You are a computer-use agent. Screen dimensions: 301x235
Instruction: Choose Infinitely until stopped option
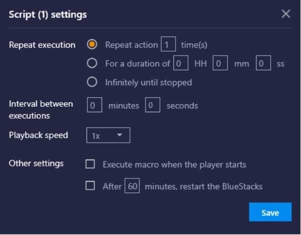92,82
